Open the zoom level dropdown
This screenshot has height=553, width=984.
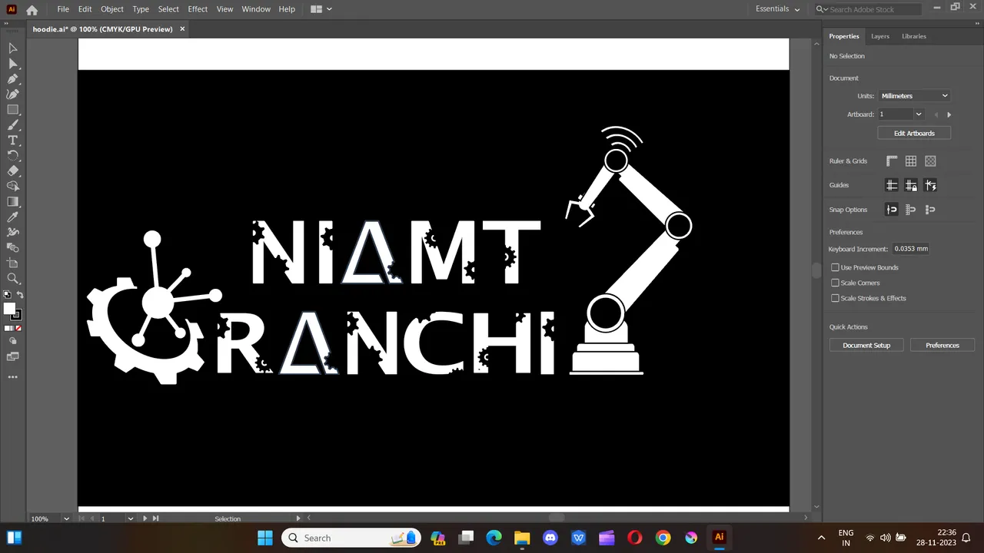[x=67, y=518]
